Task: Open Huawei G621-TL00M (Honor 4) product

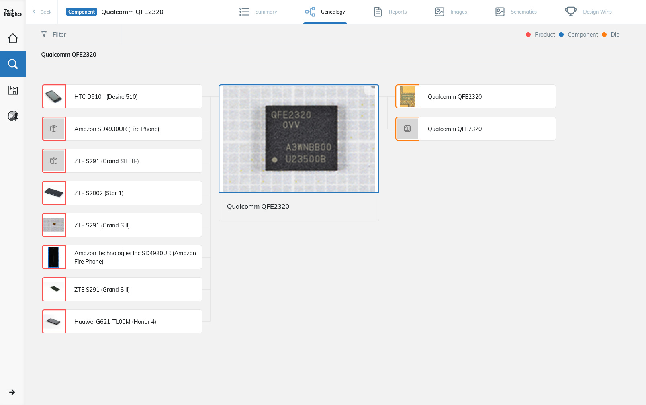Action: pyautogui.click(x=122, y=321)
